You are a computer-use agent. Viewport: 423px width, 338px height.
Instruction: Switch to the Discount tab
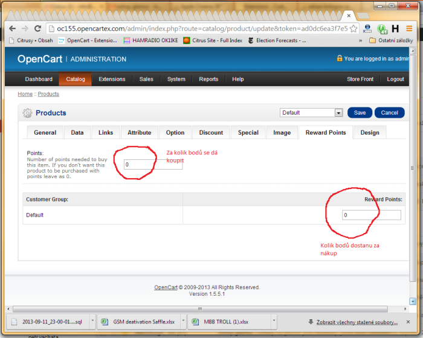[211, 133]
